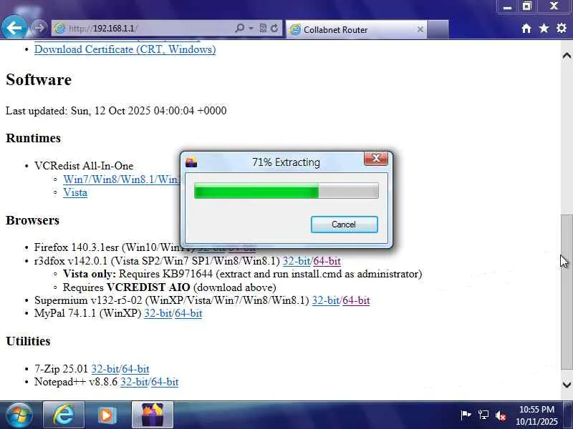Open the browser Home icon
Screen dimensions: 573x429
pyautogui.click(x=526, y=29)
